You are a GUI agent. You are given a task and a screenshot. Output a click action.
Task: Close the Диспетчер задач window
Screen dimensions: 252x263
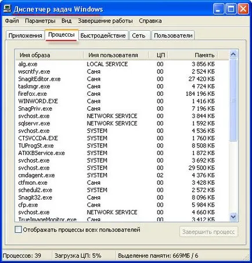(243, 9)
